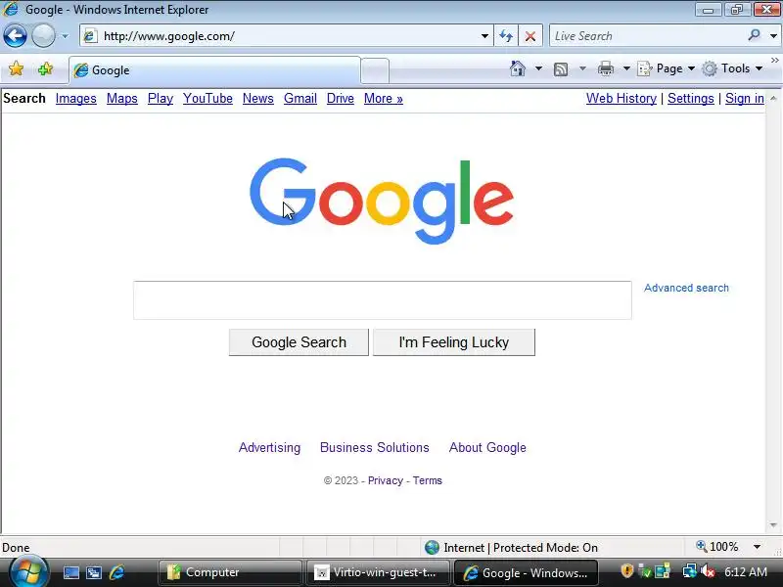Image resolution: width=783 pixels, height=587 pixels.
Task: Expand the zoom level dropdown arrow
Action: (x=757, y=547)
